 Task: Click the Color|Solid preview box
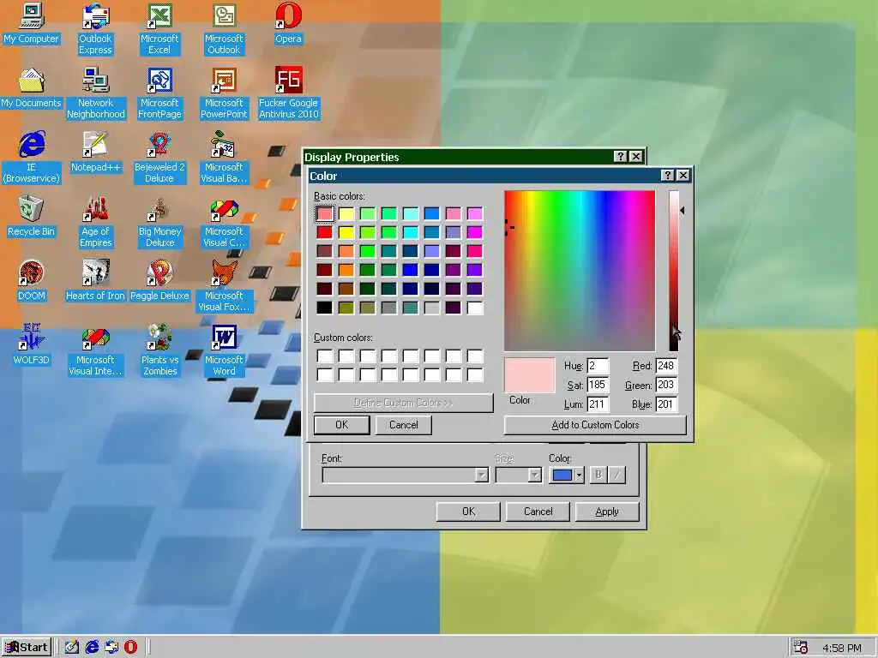(529, 375)
